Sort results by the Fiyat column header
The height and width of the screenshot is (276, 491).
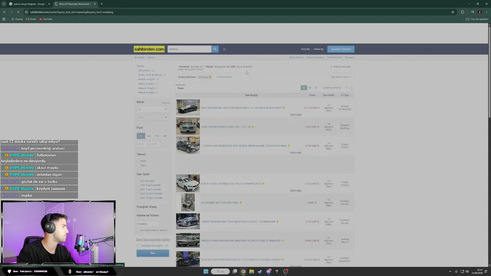pyautogui.click(x=312, y=95)
